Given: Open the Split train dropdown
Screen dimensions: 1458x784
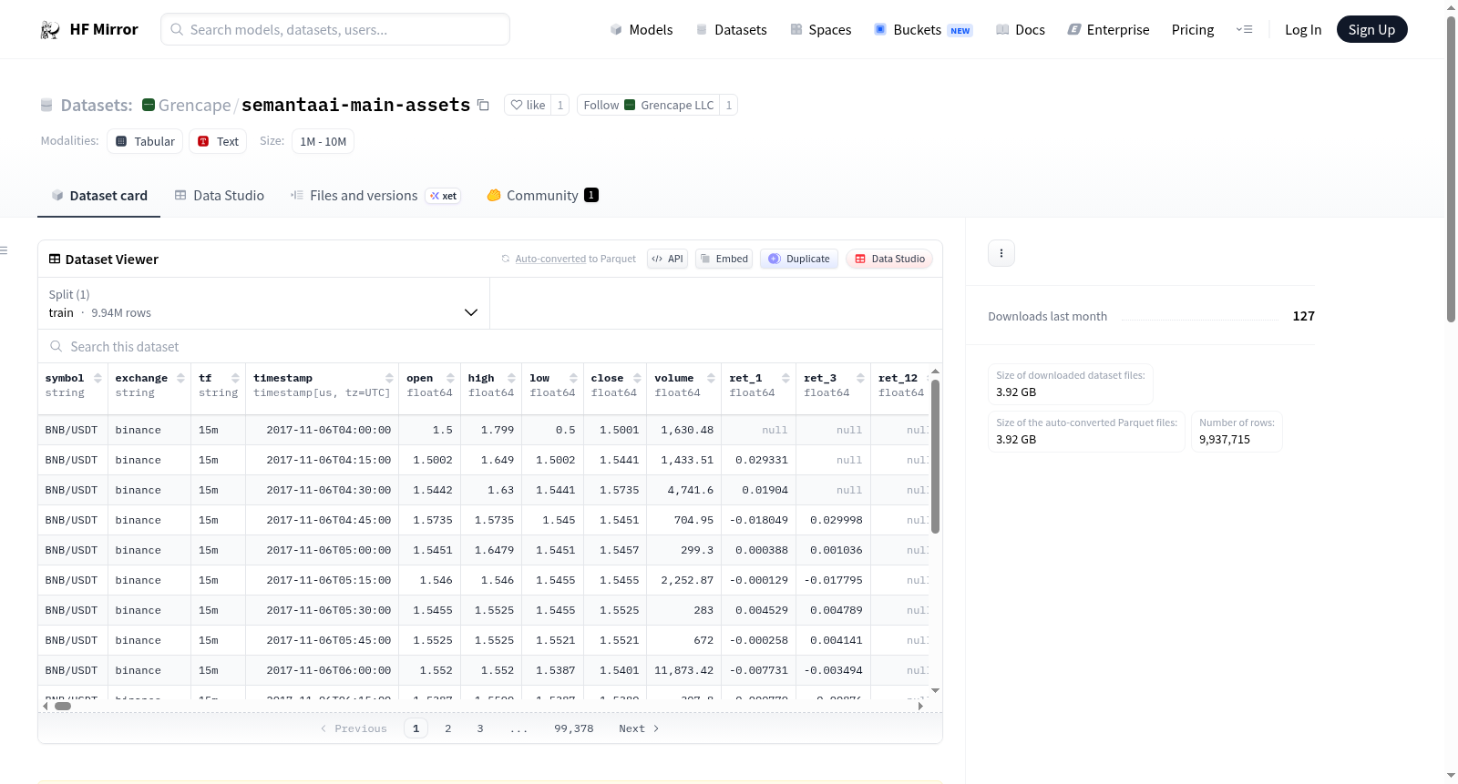Looking at the screenshot, I should pos(263,303).
